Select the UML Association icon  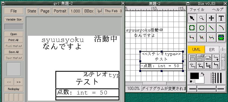coord(208,65)
